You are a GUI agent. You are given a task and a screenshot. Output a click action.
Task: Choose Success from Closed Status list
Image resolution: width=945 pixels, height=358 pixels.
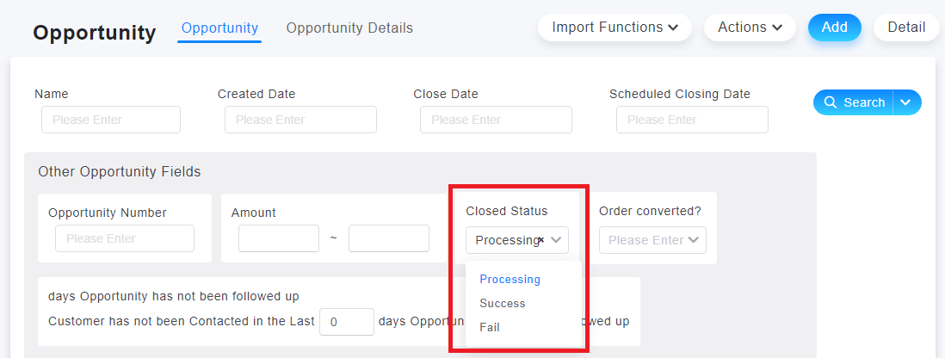pos(503,303)
